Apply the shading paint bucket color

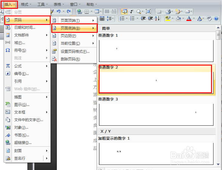pyautogui.click(x=178, y=19)
